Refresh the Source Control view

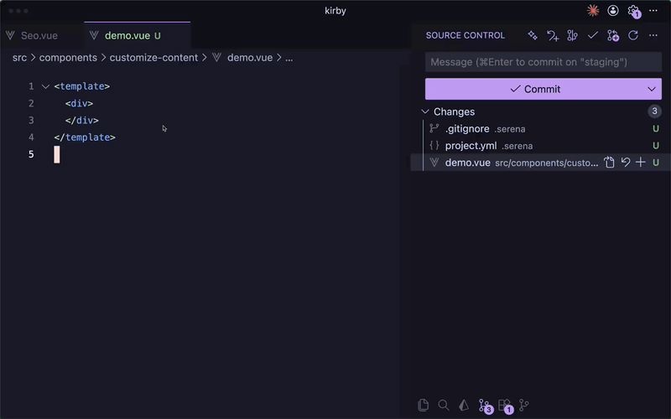pos(633,35)
